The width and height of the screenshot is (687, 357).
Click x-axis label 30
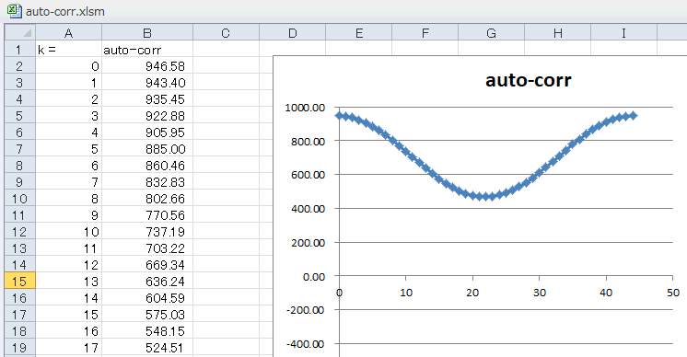tap(540, 293)
